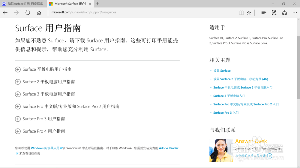Expand Surface 2 平板电脑用户指南 section

(x=45, y=82)
